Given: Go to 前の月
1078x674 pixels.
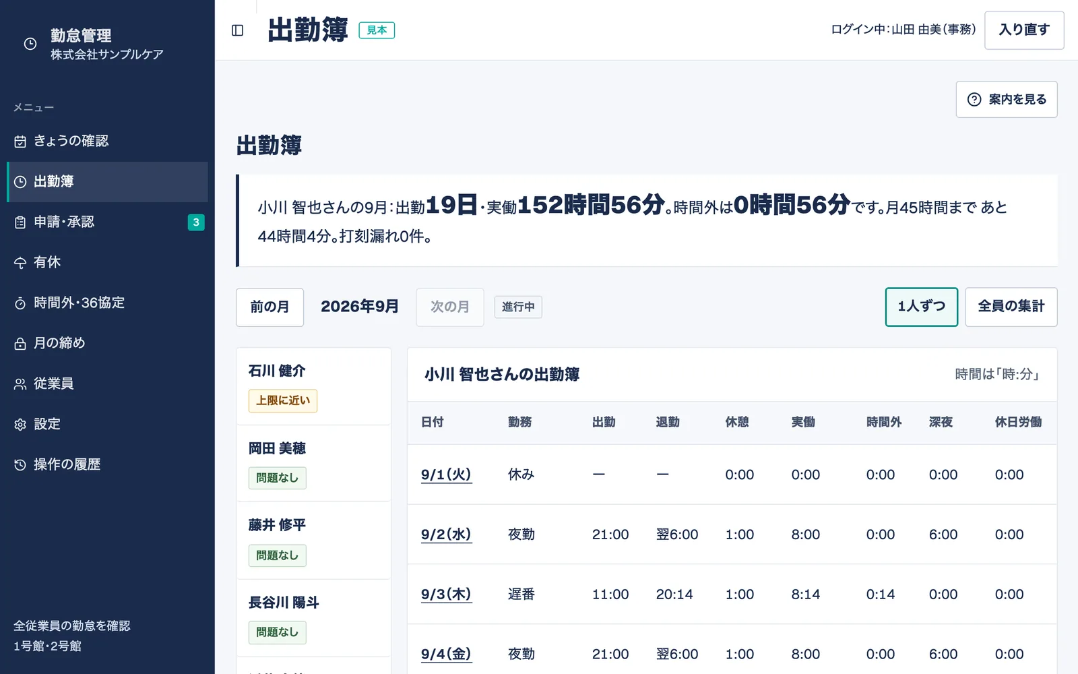Looking at the screenshot, I should click(269, 307).
